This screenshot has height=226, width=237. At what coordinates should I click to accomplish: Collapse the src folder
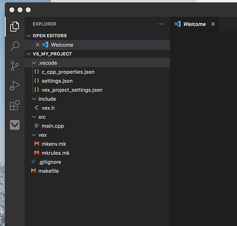34,117
